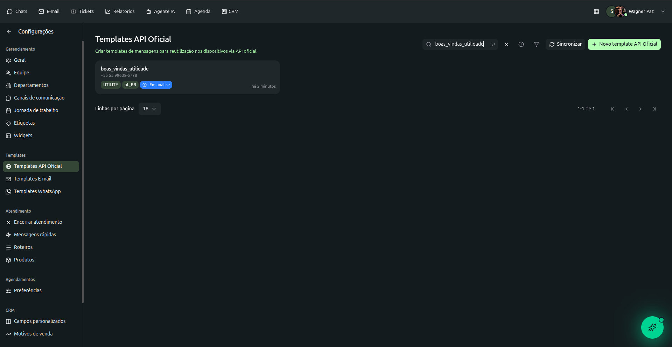Viewport: 672px width, 347px height.
Task: Go to the last page arrow icon
Action: click(654, 109)
